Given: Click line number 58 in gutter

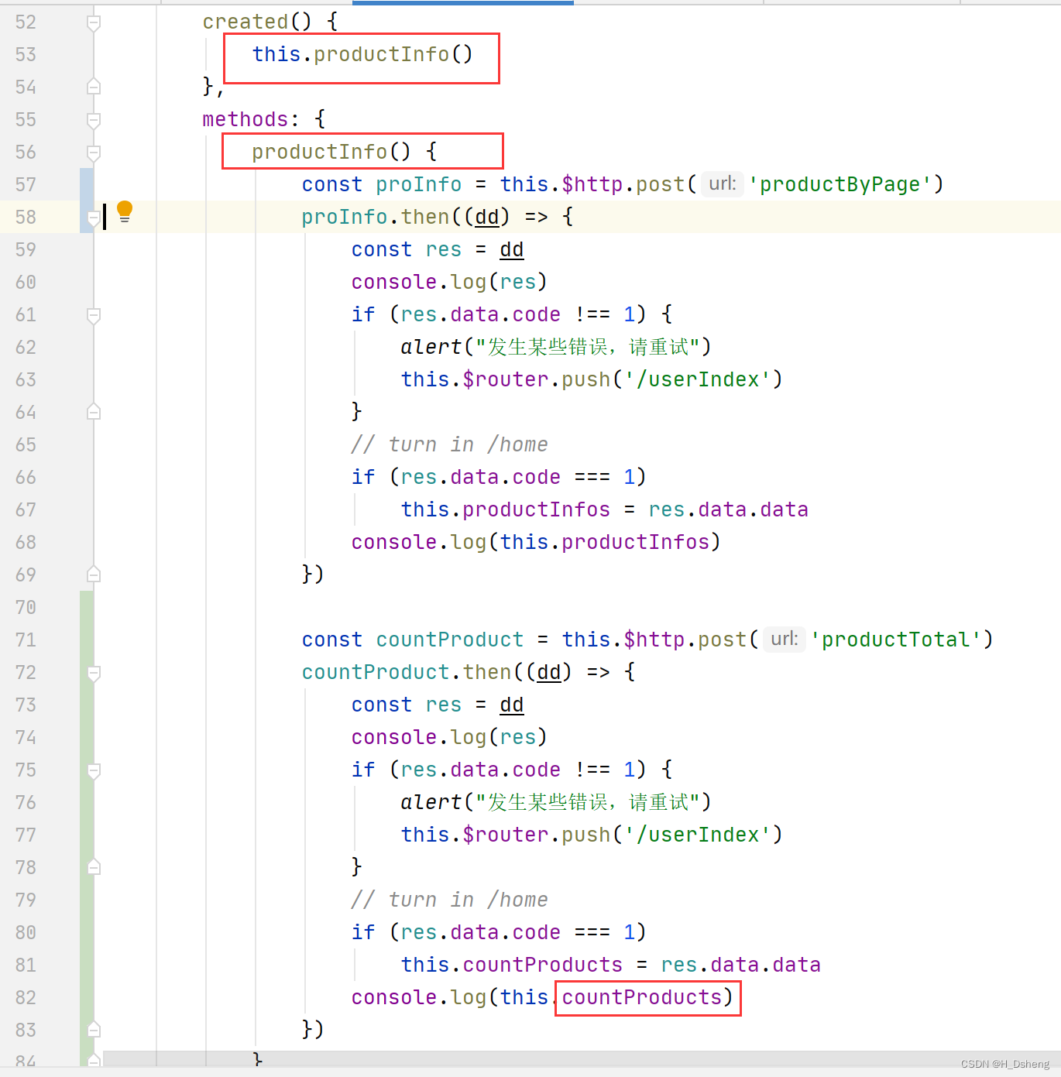Looking at the screenshot, I should 26,217.
